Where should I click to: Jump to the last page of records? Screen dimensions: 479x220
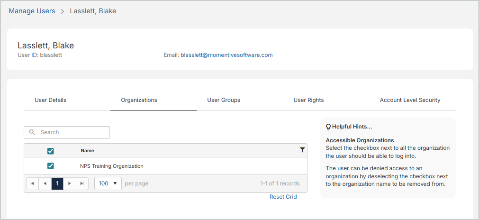pos(82,183)
